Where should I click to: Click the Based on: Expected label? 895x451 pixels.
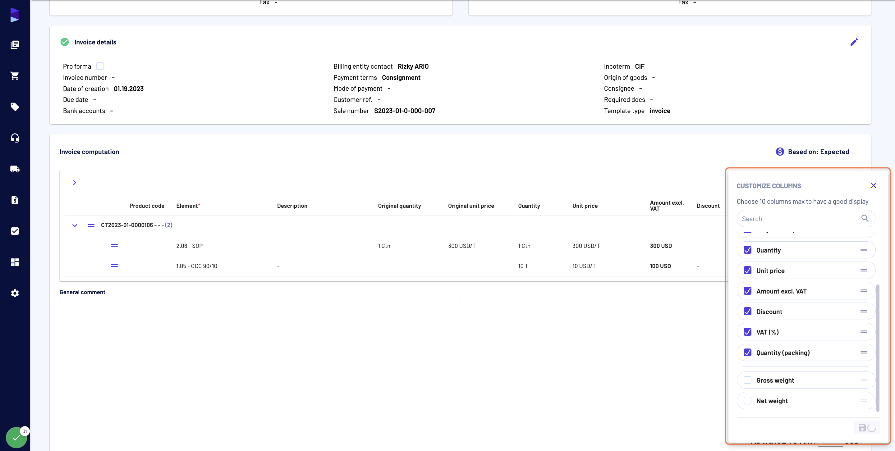pyautogui.click(x=818, y=152)
